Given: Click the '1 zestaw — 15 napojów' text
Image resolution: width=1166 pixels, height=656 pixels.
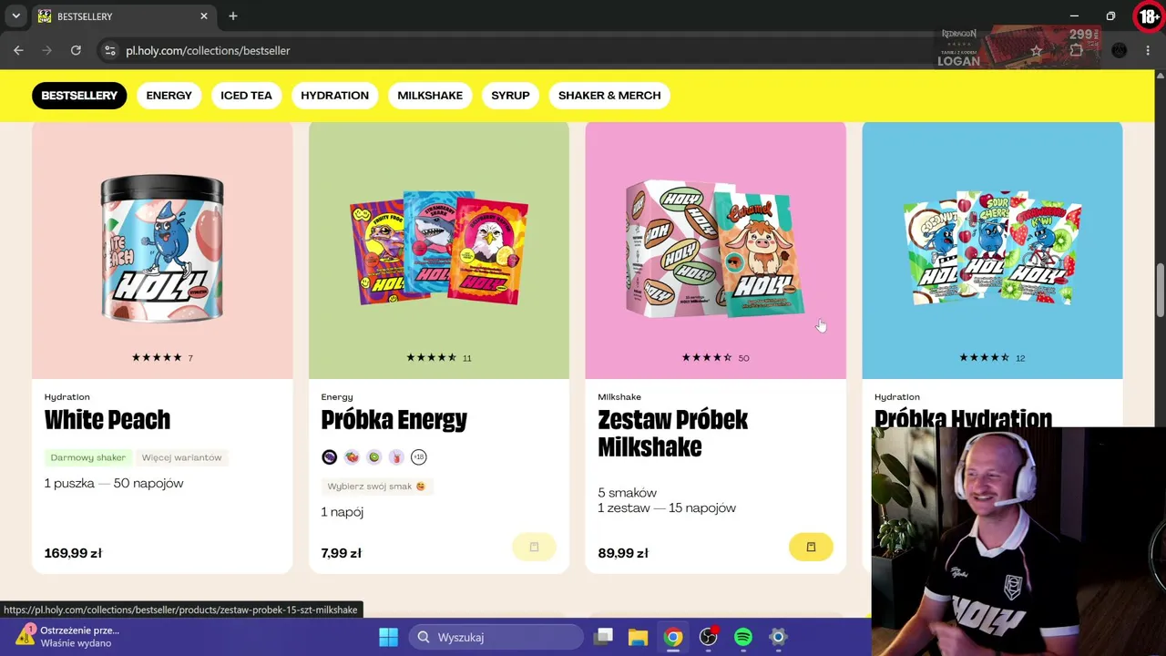Looking at the screenshot, I should coord(667,508).
